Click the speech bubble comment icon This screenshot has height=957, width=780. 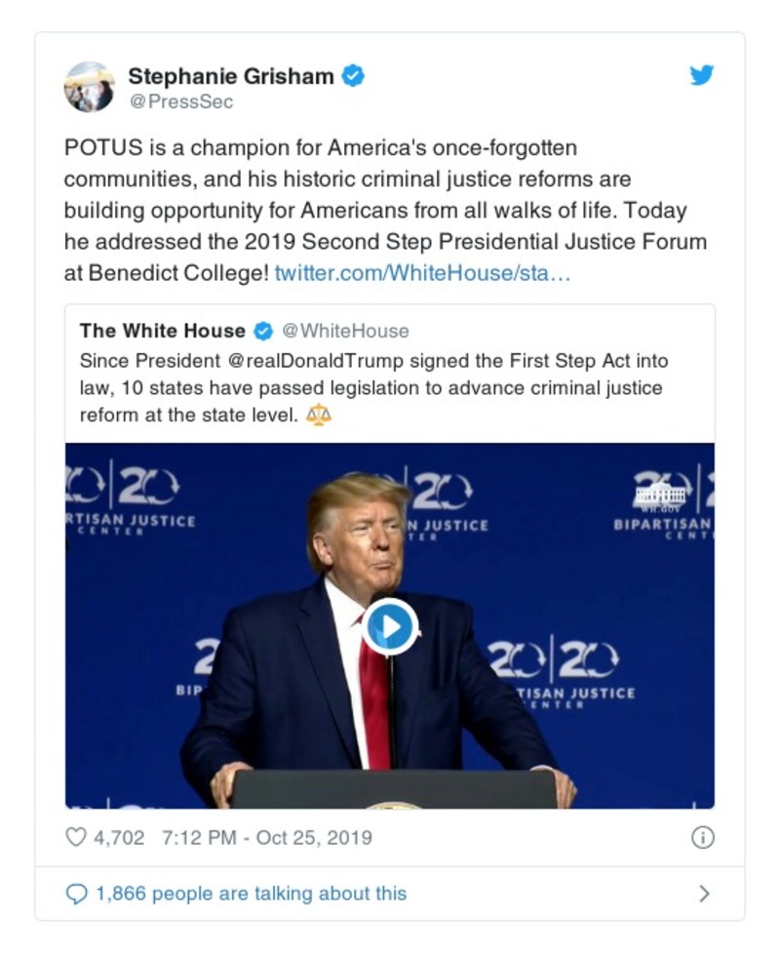[76, 891]
